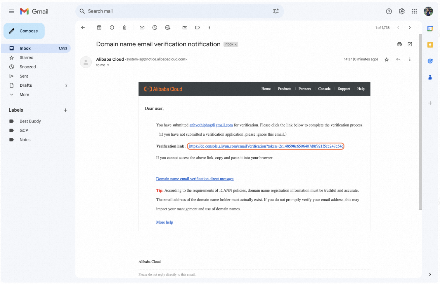
Task: Open the aliyun email verification link
Action: pos(266,146)
